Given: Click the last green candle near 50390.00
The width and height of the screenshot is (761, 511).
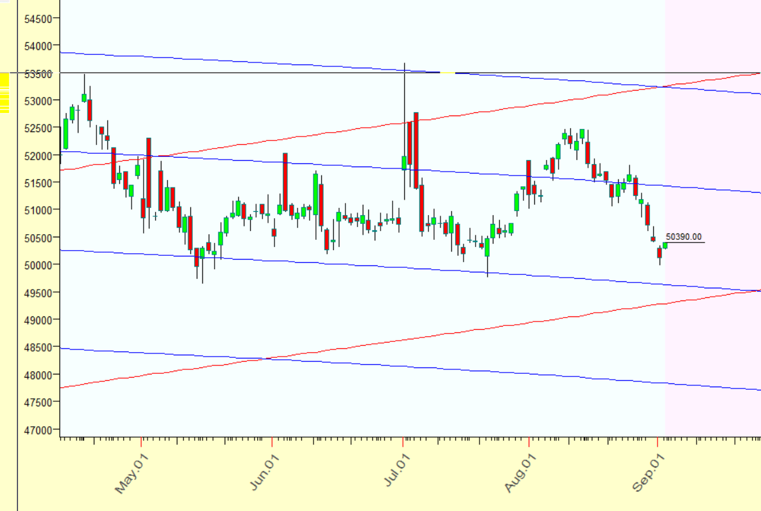Looking at the screenshot, I should point(665,246).
